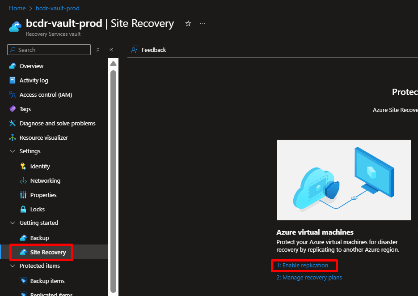The height and width of the screenshot is (296, 418).
Task: Collapse the Protected items group
Action: (x=13, y=266)
